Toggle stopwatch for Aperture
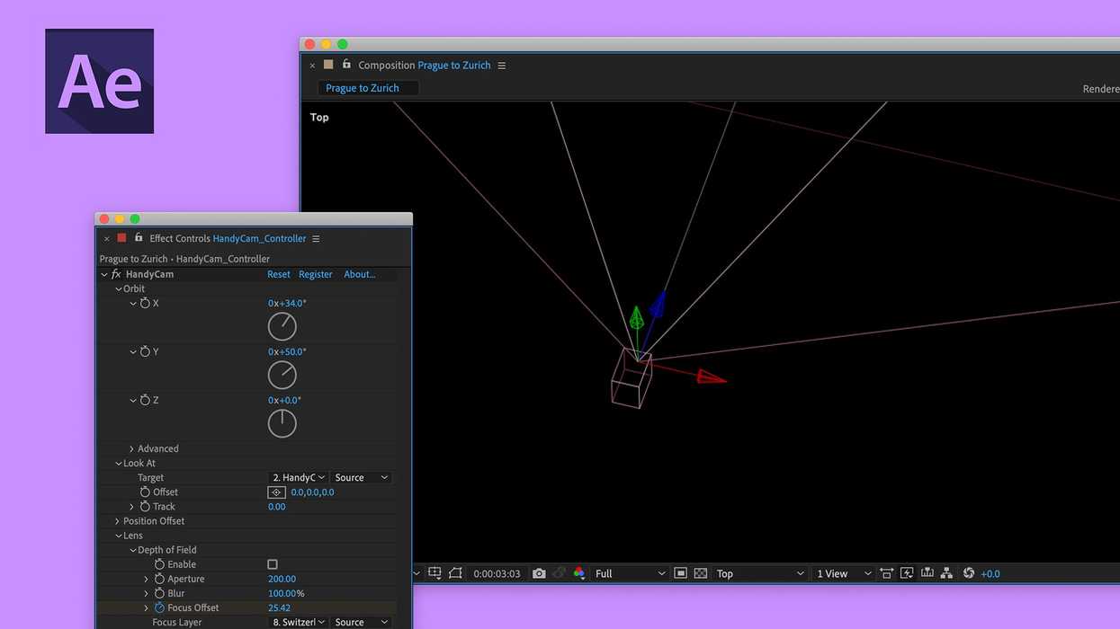Viewport: 1120px width, 629px height. pos(159,579)
